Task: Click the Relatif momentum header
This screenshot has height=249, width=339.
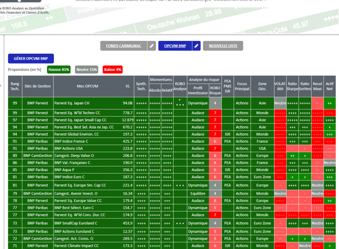Action: [167, 90]
